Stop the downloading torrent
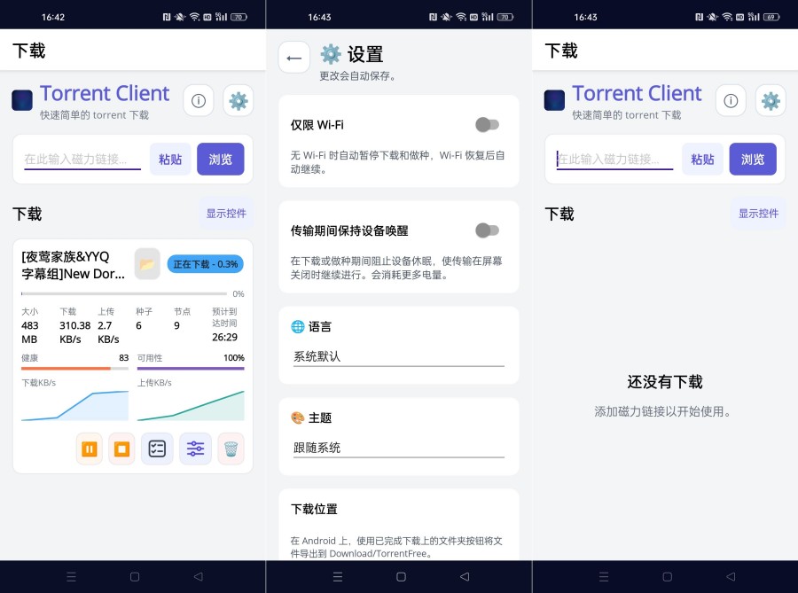The image size is (798, 593). point(121,449)
